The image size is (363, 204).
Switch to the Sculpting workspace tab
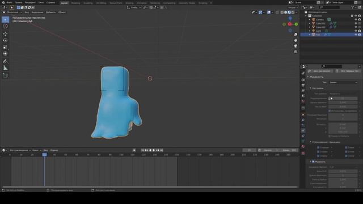(x=88, y=3)
